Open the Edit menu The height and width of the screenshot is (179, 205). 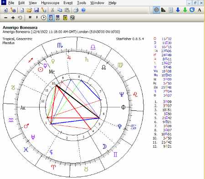point(21,3)
